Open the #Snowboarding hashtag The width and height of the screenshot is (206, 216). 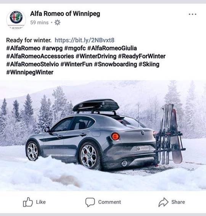coord(116,64)
